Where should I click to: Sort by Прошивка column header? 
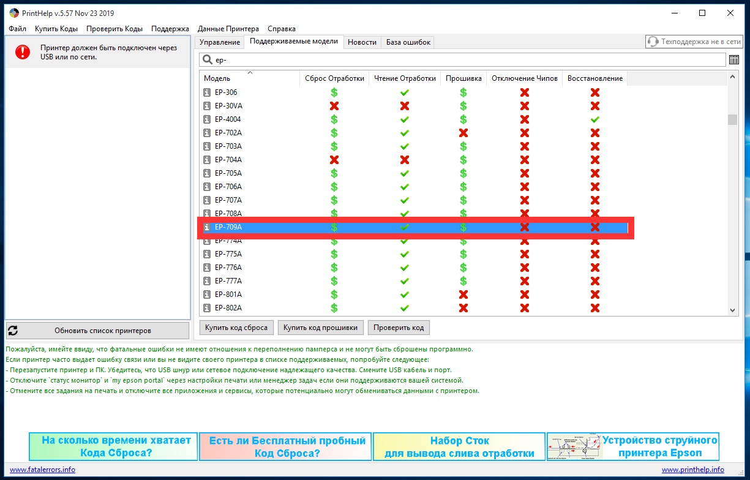coord(463,78)
